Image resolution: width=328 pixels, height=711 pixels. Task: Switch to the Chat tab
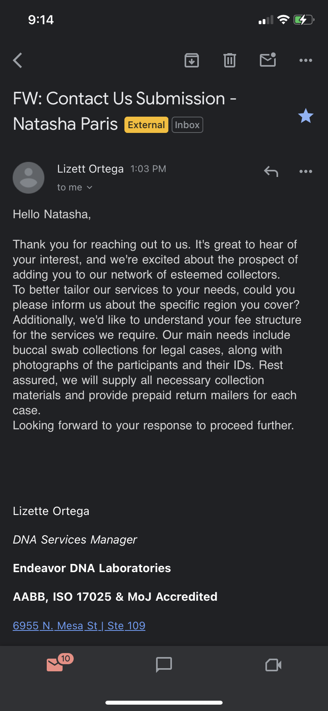click(x=164, y=665)
